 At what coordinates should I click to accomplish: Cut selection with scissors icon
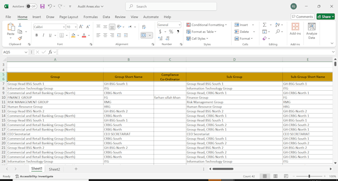coord(20,25)
